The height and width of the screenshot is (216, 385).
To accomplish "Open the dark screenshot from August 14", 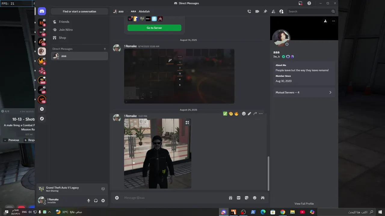I will point(179,76).
